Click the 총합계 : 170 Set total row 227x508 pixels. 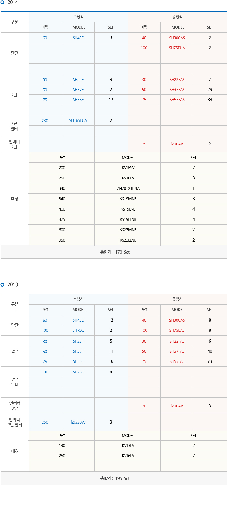pyautogui.click(x=114, y=252)
